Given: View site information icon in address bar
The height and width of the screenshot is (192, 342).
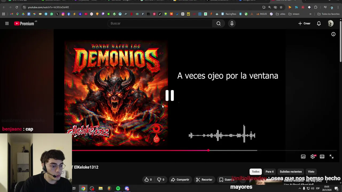Looking at the screenshot, I should tap(24, 7).
